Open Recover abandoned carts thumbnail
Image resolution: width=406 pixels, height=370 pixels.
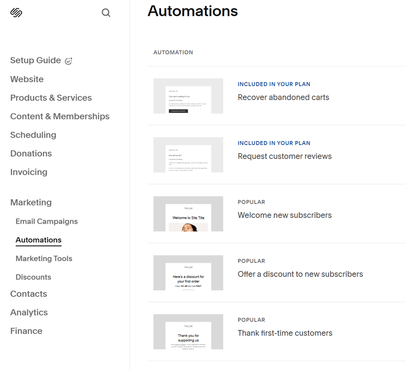[x=188, y=96]
